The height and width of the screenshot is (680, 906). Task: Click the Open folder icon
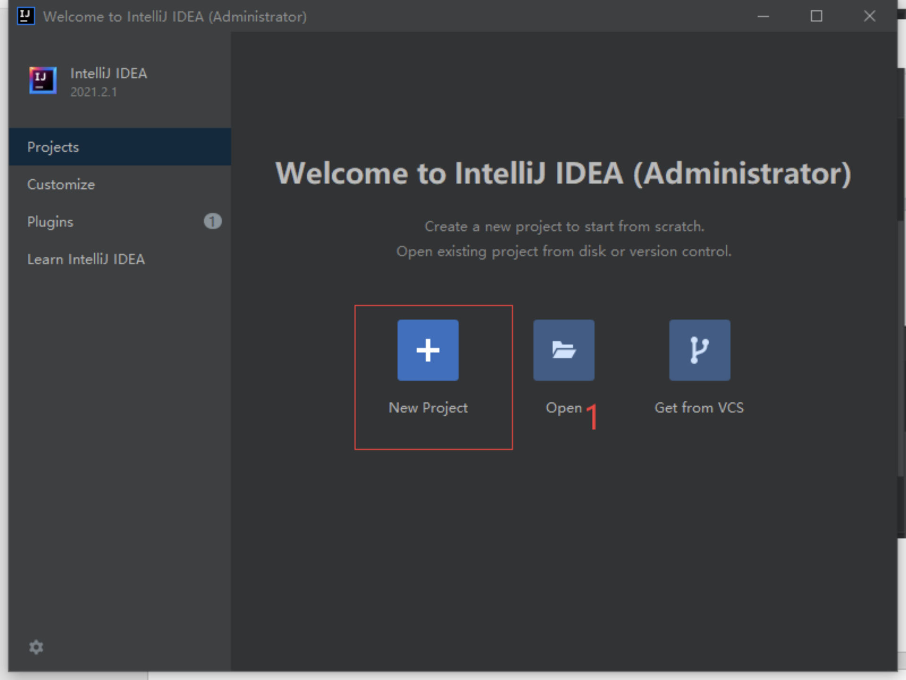pyautogui.click(x=563, y=350)
